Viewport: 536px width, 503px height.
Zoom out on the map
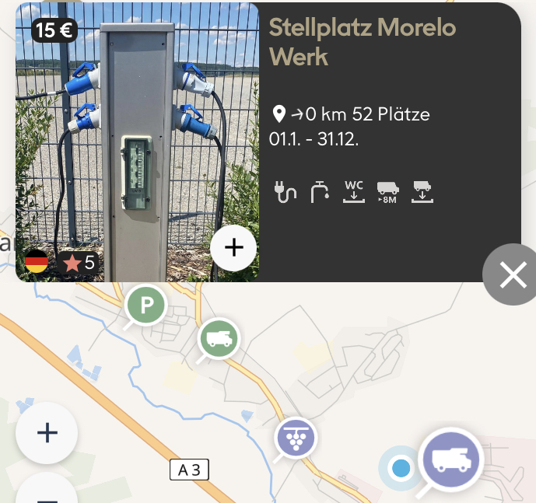tap(47, 492)
